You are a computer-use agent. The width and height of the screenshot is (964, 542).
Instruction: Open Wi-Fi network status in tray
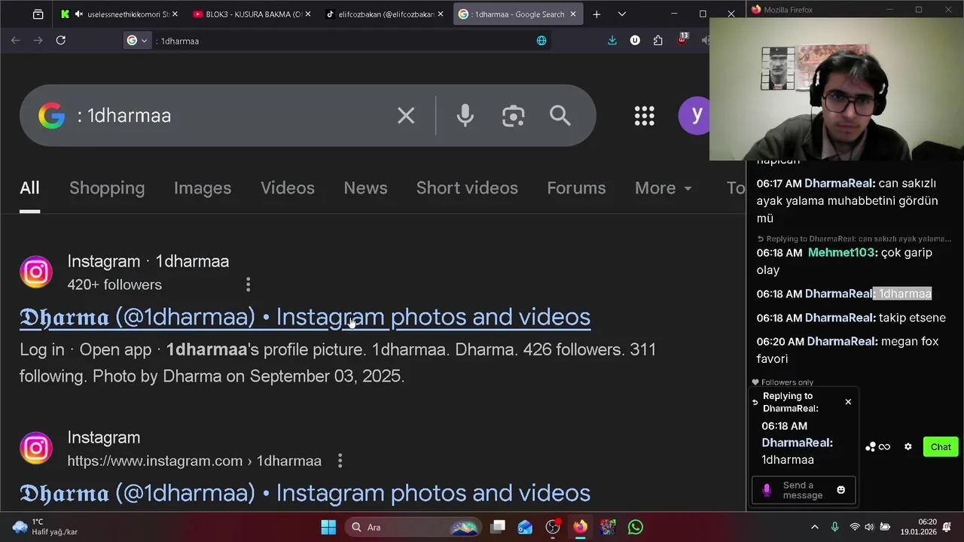854,527
